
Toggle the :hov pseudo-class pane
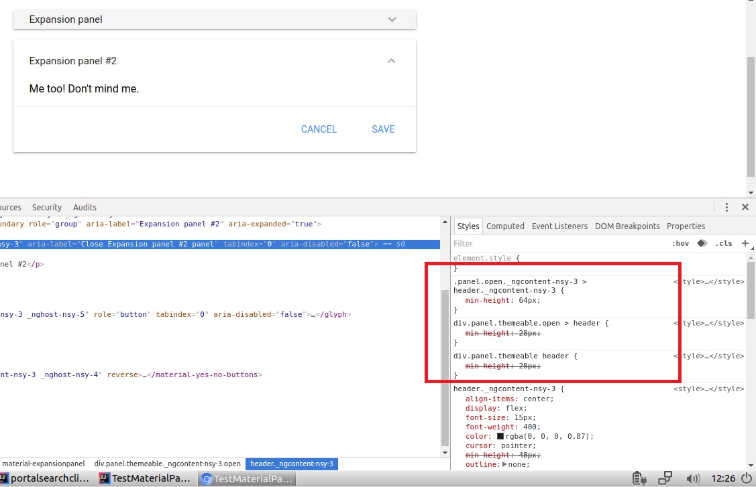tap(682, 243)
